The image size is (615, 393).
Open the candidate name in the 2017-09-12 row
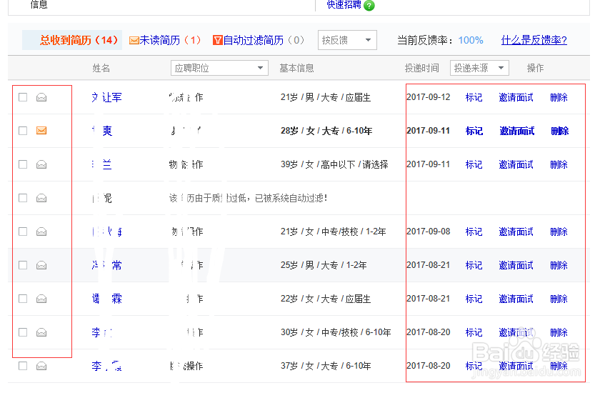click(x=106, y=97)
